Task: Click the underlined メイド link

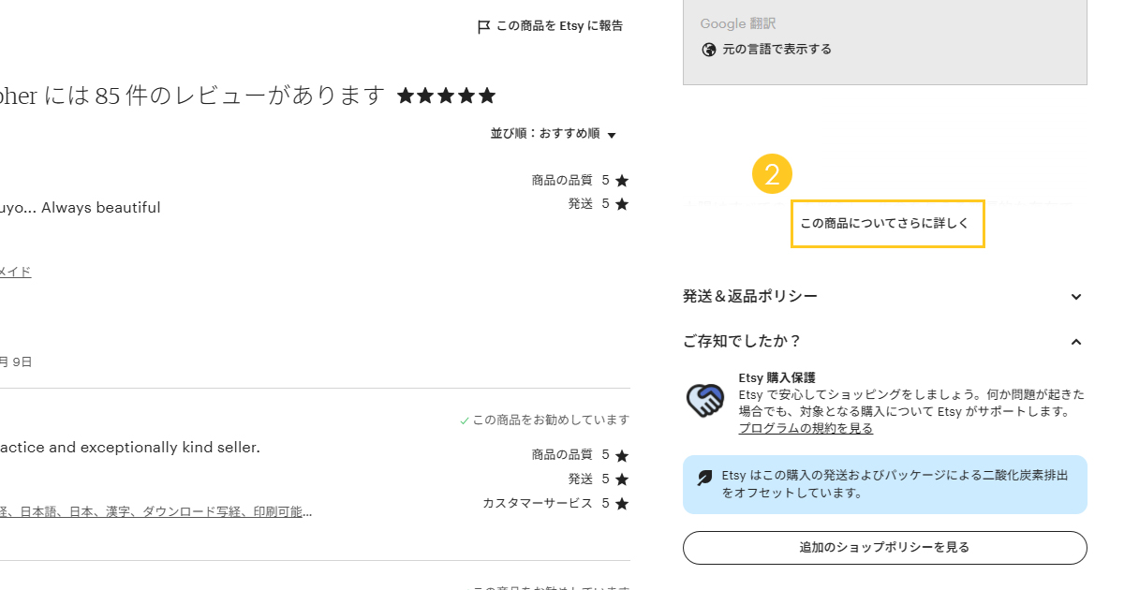Action: 15,273
